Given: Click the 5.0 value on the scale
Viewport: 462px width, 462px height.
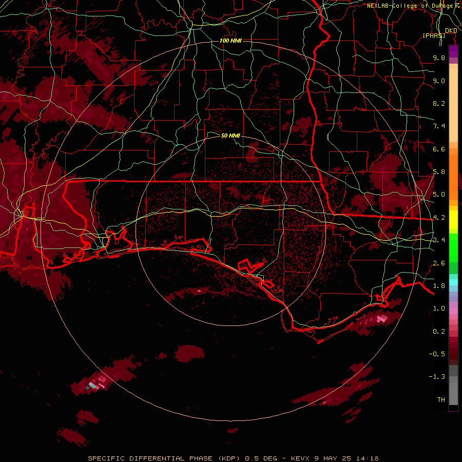Looking at the screenshot, I should pos(439,195).
